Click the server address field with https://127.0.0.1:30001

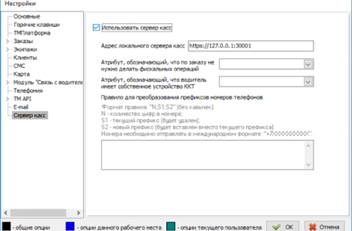pos(251,46)
